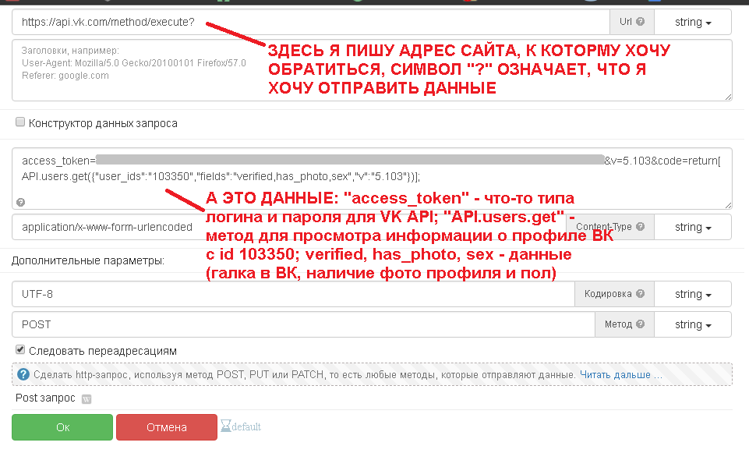Click the Post запрос label text

45,398
